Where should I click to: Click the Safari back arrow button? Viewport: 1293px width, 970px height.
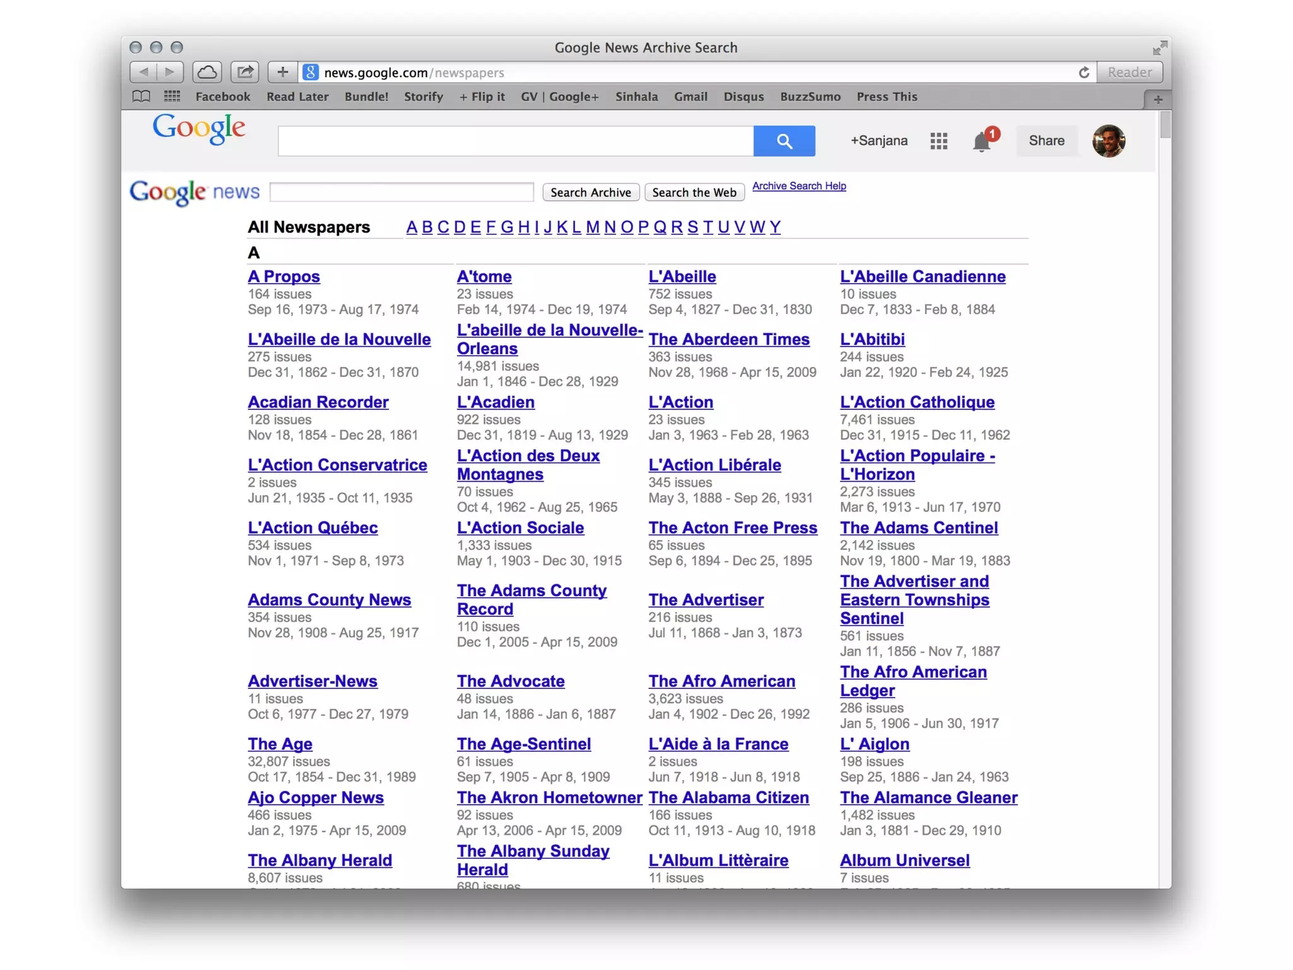pos(144,72)
